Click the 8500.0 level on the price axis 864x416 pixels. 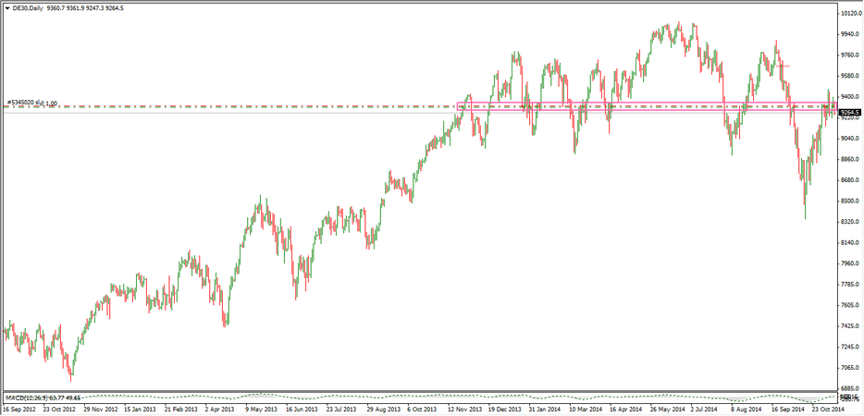[850, 201]
